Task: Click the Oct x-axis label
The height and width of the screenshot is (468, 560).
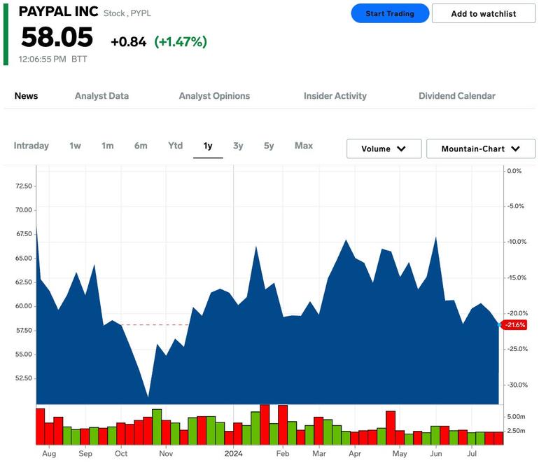Action: (x=120, y=453)
